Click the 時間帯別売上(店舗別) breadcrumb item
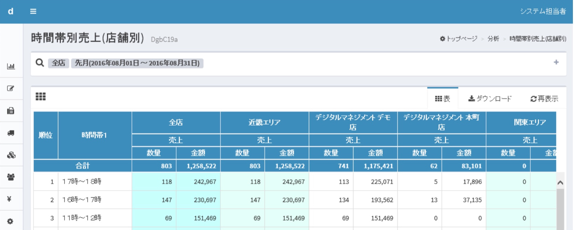Viewport: 575px width, 230px height. [x=538, y=39]
